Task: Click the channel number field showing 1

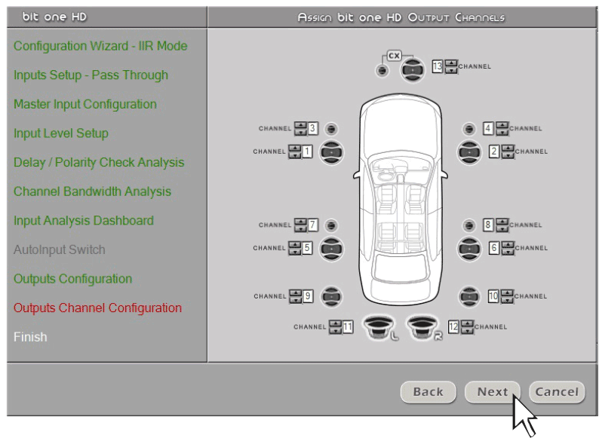Action: [307, 152]
